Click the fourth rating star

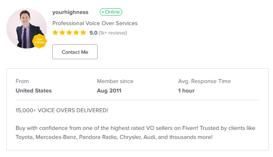click(x=76, y=32)
